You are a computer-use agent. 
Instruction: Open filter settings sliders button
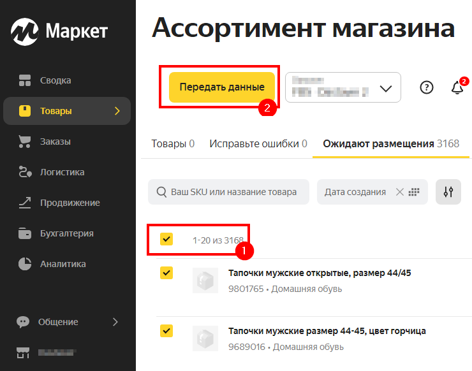coord(448,192)
